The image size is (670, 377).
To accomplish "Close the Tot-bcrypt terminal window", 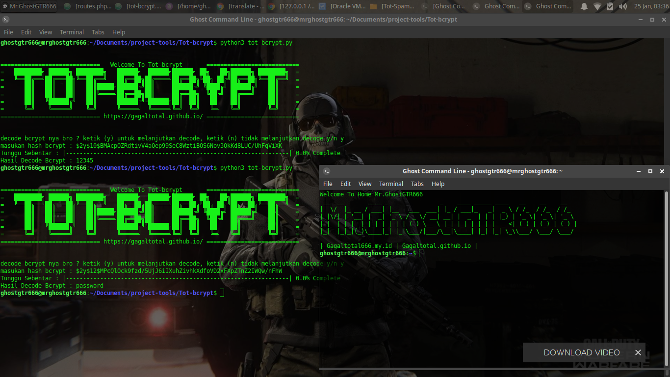I will pyautogui.click(x=664, y=20).
